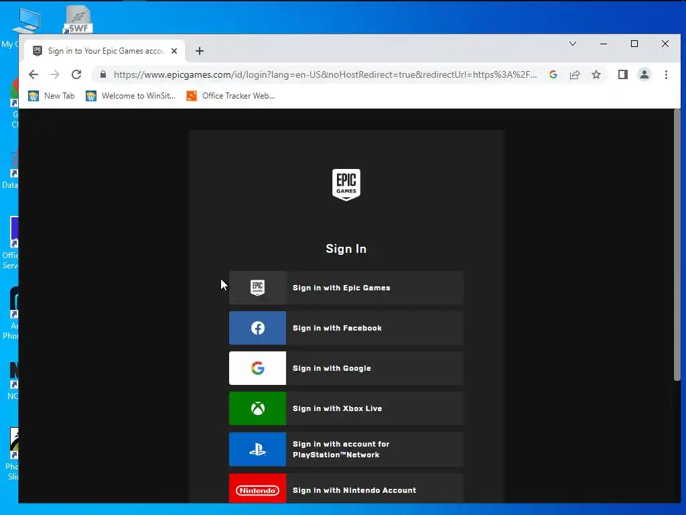Bookmark this page with the star
The height and width of the screenshot is (515, 686).
pyautogui.click(x=596, y=74)
